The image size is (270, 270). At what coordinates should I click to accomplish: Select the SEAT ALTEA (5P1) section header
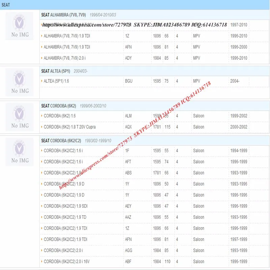pyautogui.click(x=155, y=71)
